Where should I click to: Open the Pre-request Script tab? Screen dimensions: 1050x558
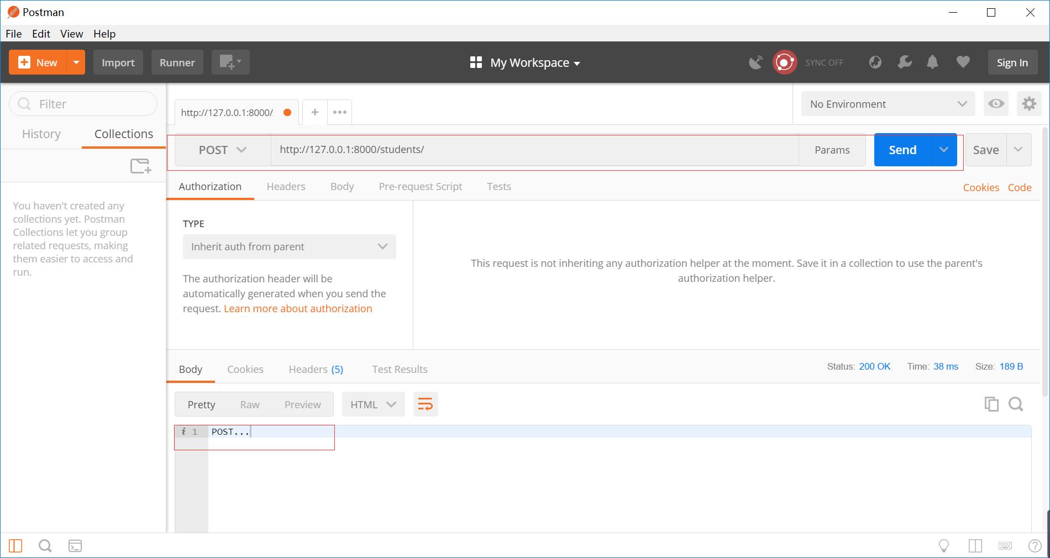click(421, 186)
